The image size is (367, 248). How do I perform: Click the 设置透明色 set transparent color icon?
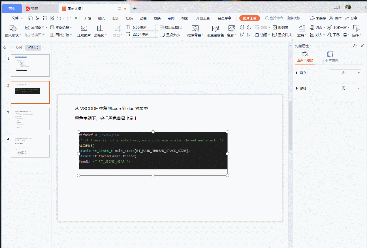coord(215,29)
